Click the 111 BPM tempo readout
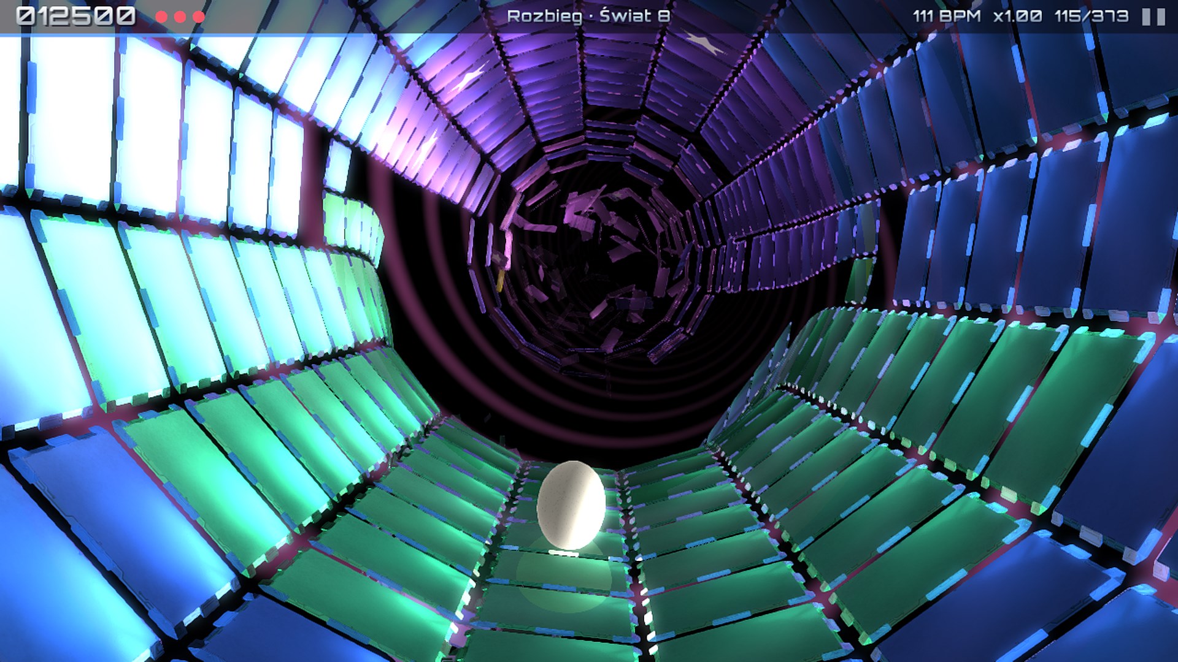The height and width of the screenshot is (662, 1178). 947,16
